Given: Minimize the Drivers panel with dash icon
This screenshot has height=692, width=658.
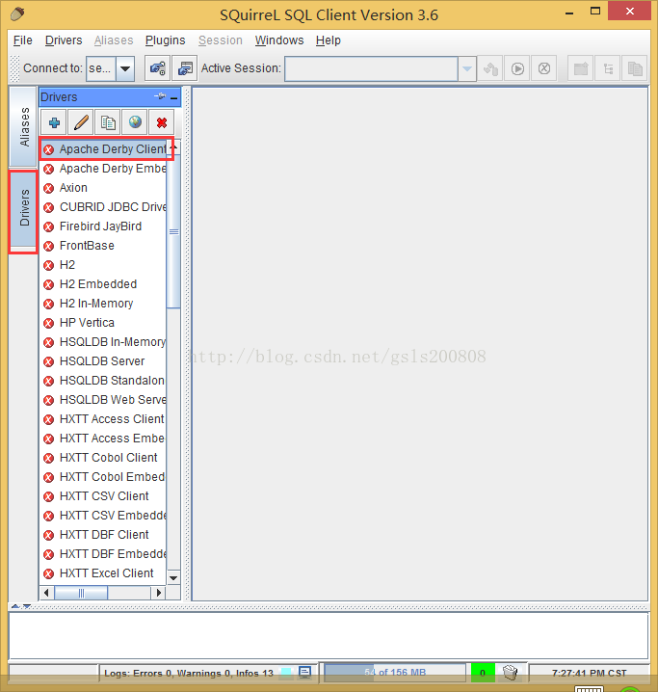Looking at the screenshot, I should [x=174, y=97].
